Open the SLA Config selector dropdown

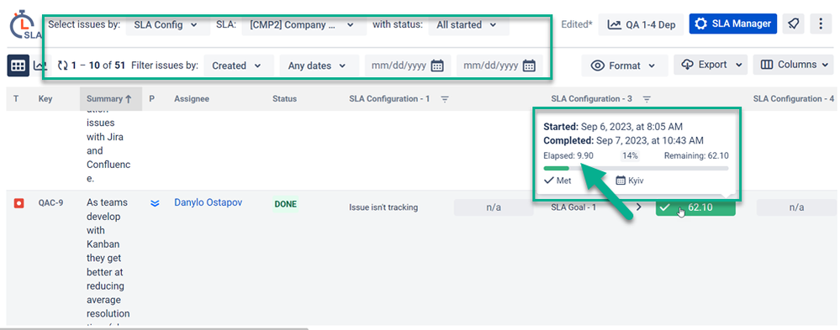pyautogui.click(x=167, y=24)
